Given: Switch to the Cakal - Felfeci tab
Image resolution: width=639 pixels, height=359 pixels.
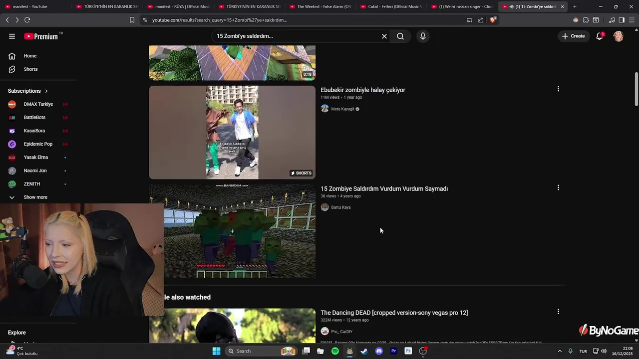Looking at the screenshot, I should pyautogui.click(x=391, y=6).
